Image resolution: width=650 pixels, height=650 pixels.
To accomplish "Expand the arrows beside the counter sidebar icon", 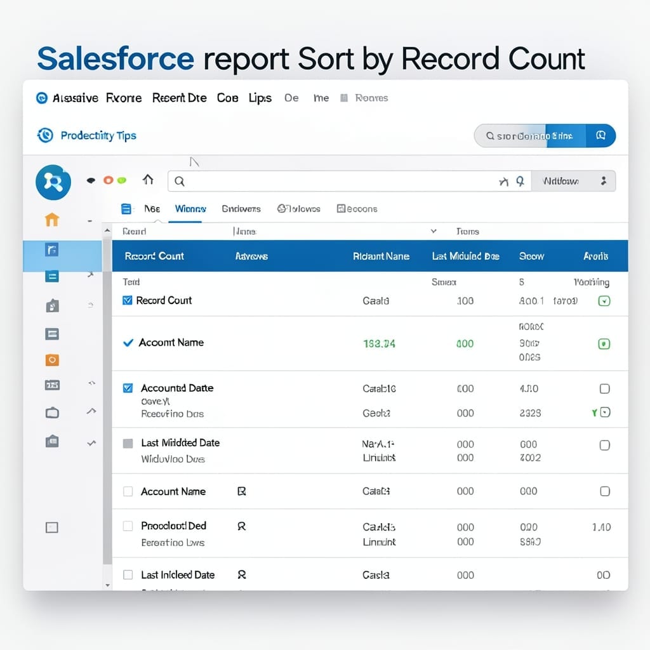I will [x=91, y=383].
